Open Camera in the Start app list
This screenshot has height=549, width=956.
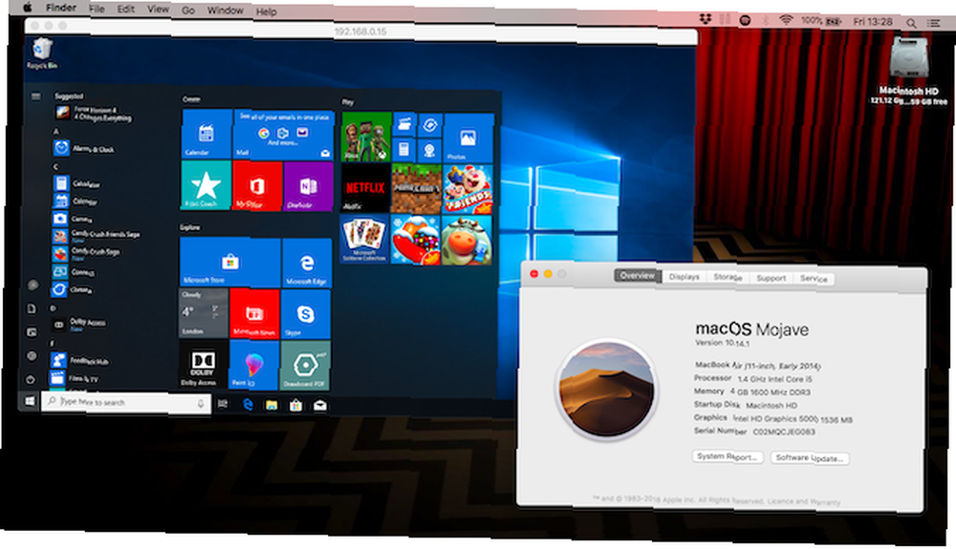[x=74, y=219]
